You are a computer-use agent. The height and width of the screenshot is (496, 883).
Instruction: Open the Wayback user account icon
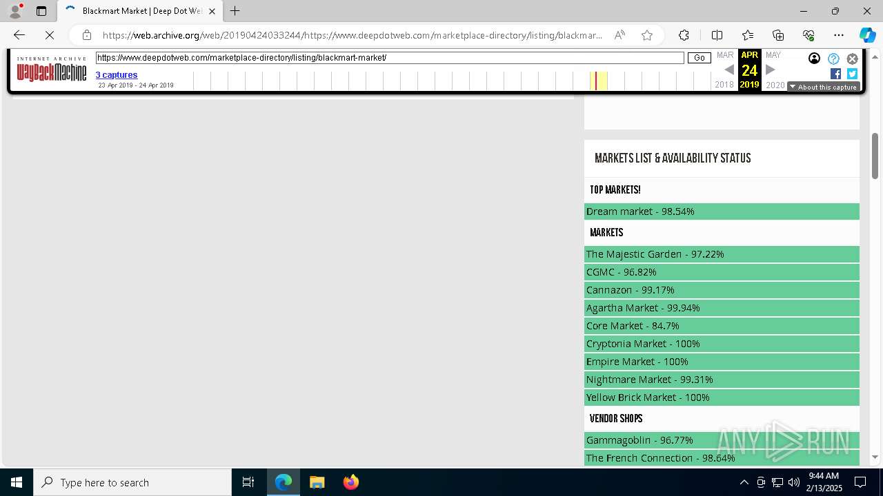pyautogui.click(x=815, y=59)
